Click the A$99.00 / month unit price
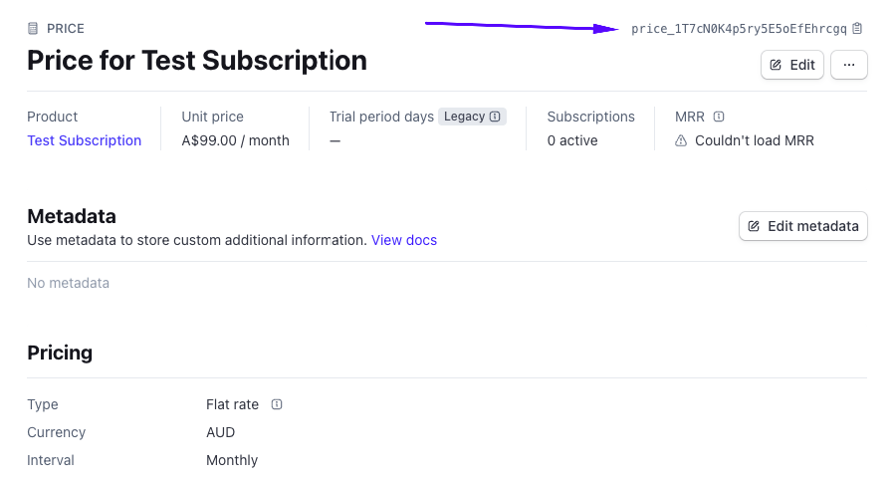The image size is (893, 479). pos(235,140)
